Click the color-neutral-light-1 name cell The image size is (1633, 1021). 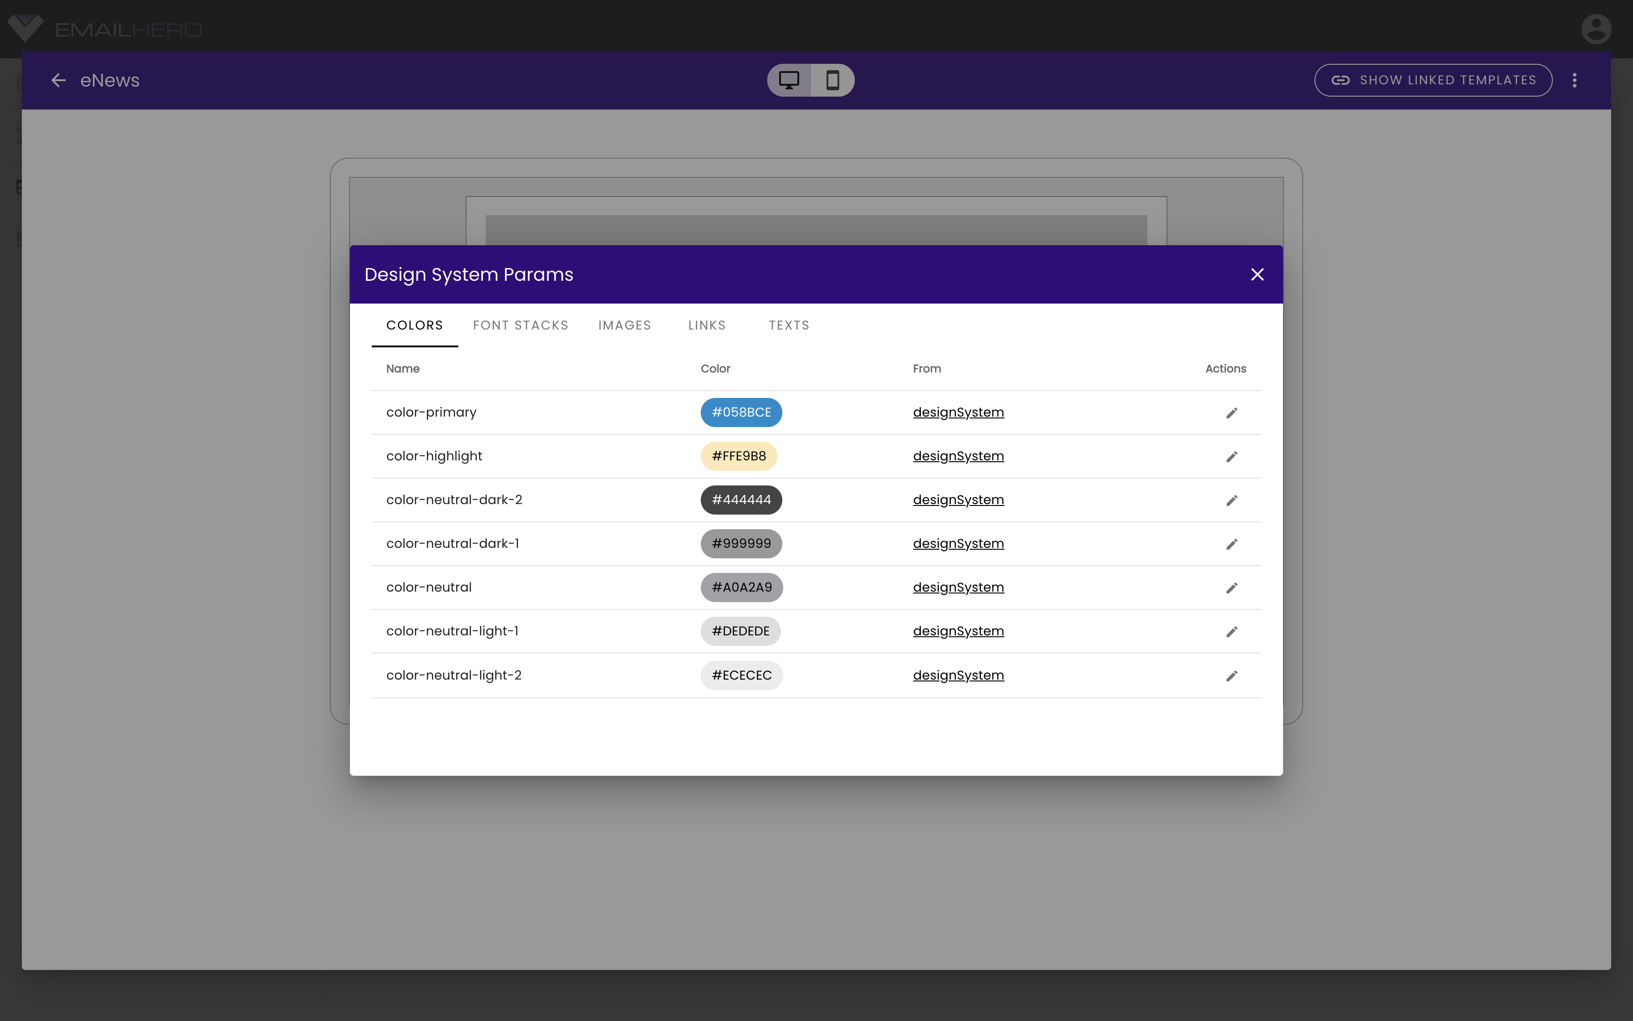(x=452, y=631)
